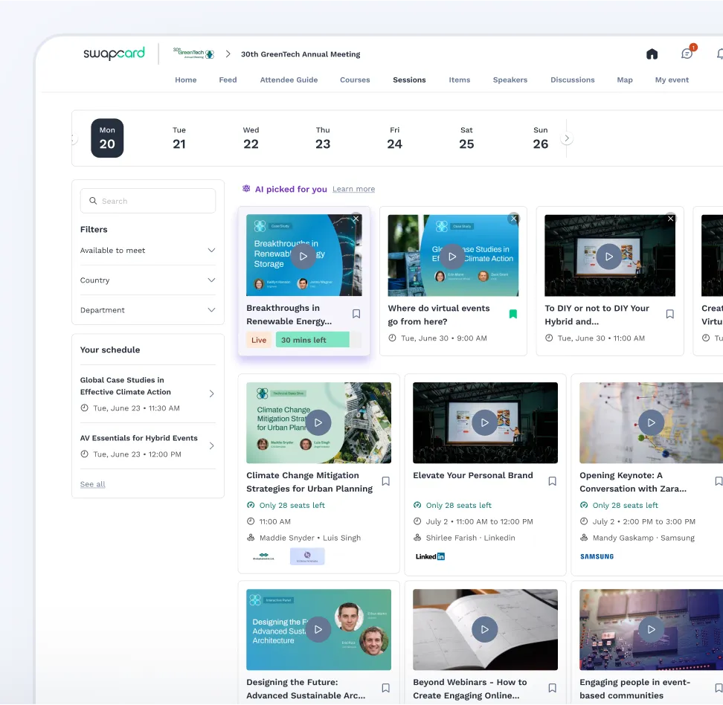Play Designing the Future video
This screenshot has height=705, width=723.
(318, 629)
